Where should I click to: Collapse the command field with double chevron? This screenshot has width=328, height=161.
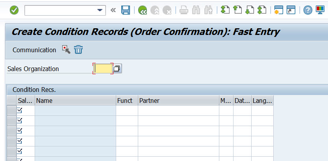(x=113, y=10)
